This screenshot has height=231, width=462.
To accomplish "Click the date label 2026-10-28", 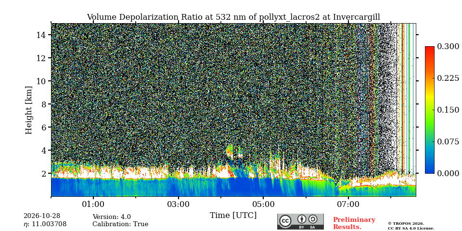I will 42,216.
